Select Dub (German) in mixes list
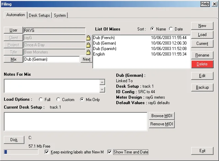The image size is (219, 161). 141,43
